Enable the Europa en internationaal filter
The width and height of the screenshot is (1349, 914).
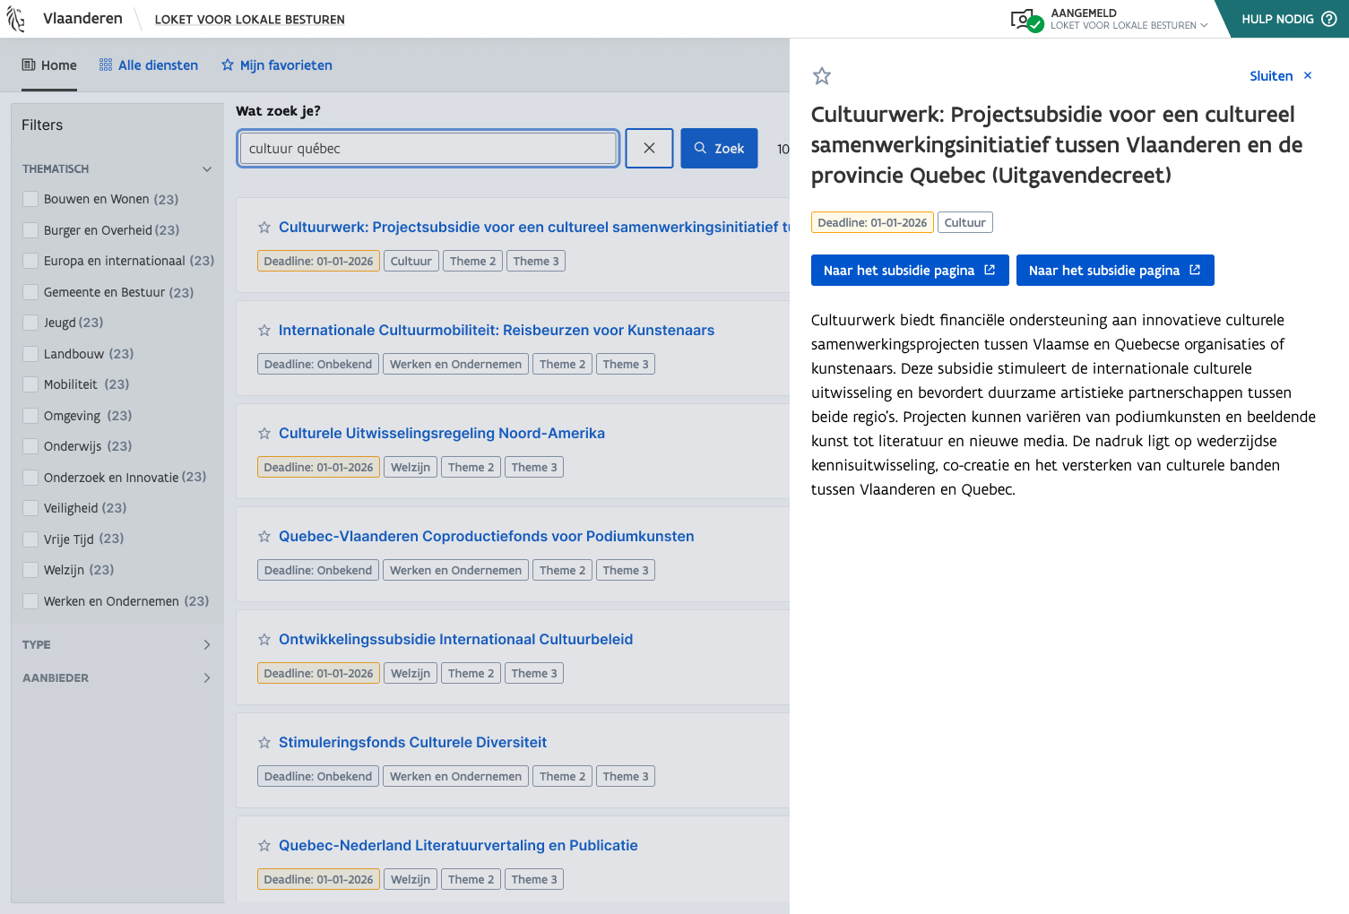[x=30, y=261]
